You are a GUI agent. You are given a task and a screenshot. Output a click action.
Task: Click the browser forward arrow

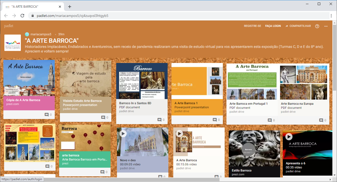pyautogui.click(x=14, y=16)
